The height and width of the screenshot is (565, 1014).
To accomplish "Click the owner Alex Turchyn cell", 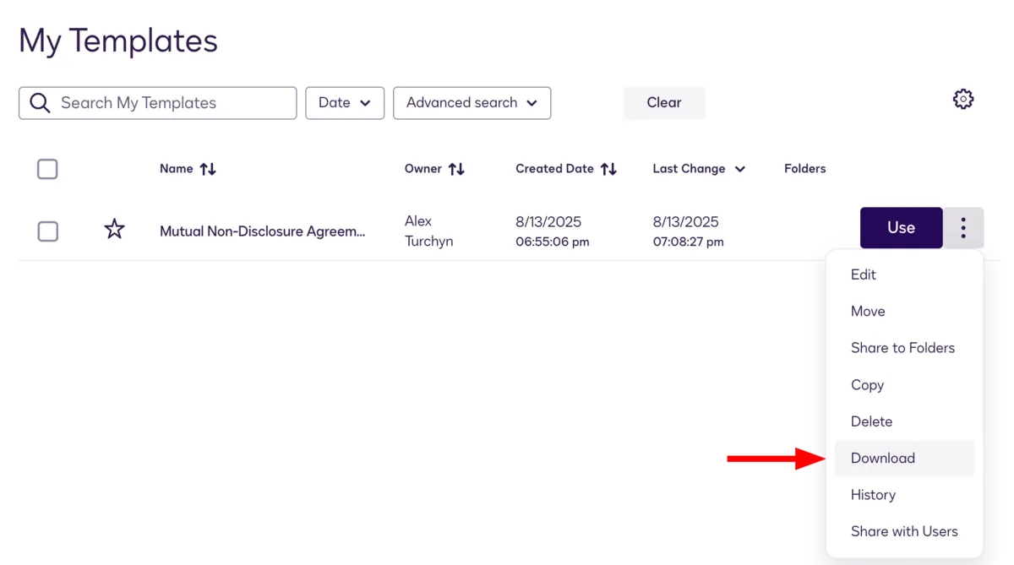I will click(428, 231).
